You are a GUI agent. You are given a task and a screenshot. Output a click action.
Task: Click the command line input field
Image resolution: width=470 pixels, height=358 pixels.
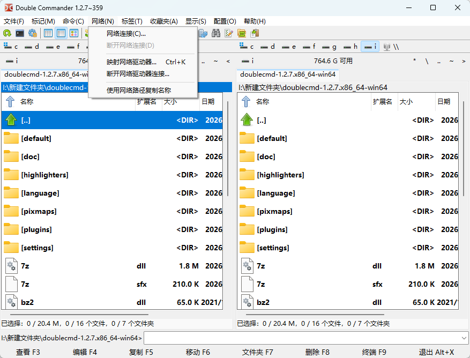pyautogui.click(x=302, y=338)
